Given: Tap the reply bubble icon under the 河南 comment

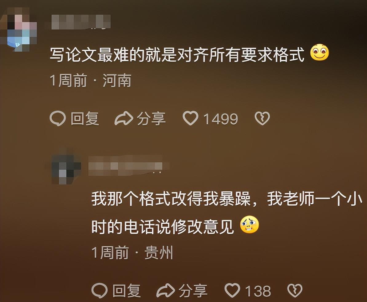Looking at the screenshot, I should (57, 118).
